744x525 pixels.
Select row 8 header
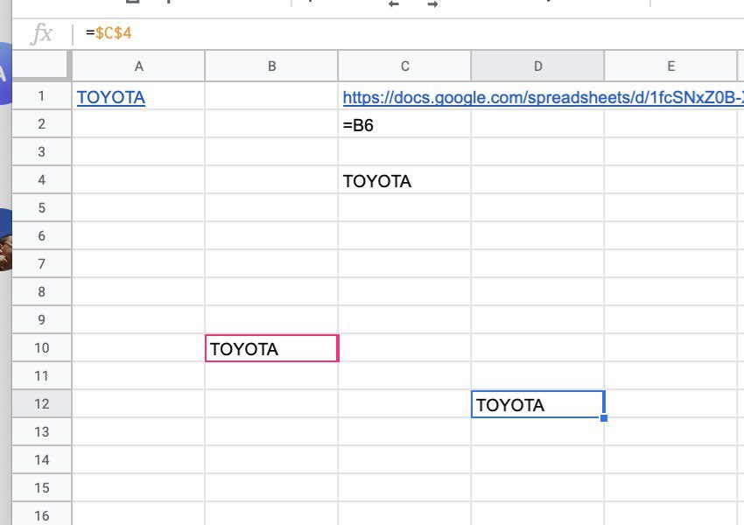click(x=42, y=292)
